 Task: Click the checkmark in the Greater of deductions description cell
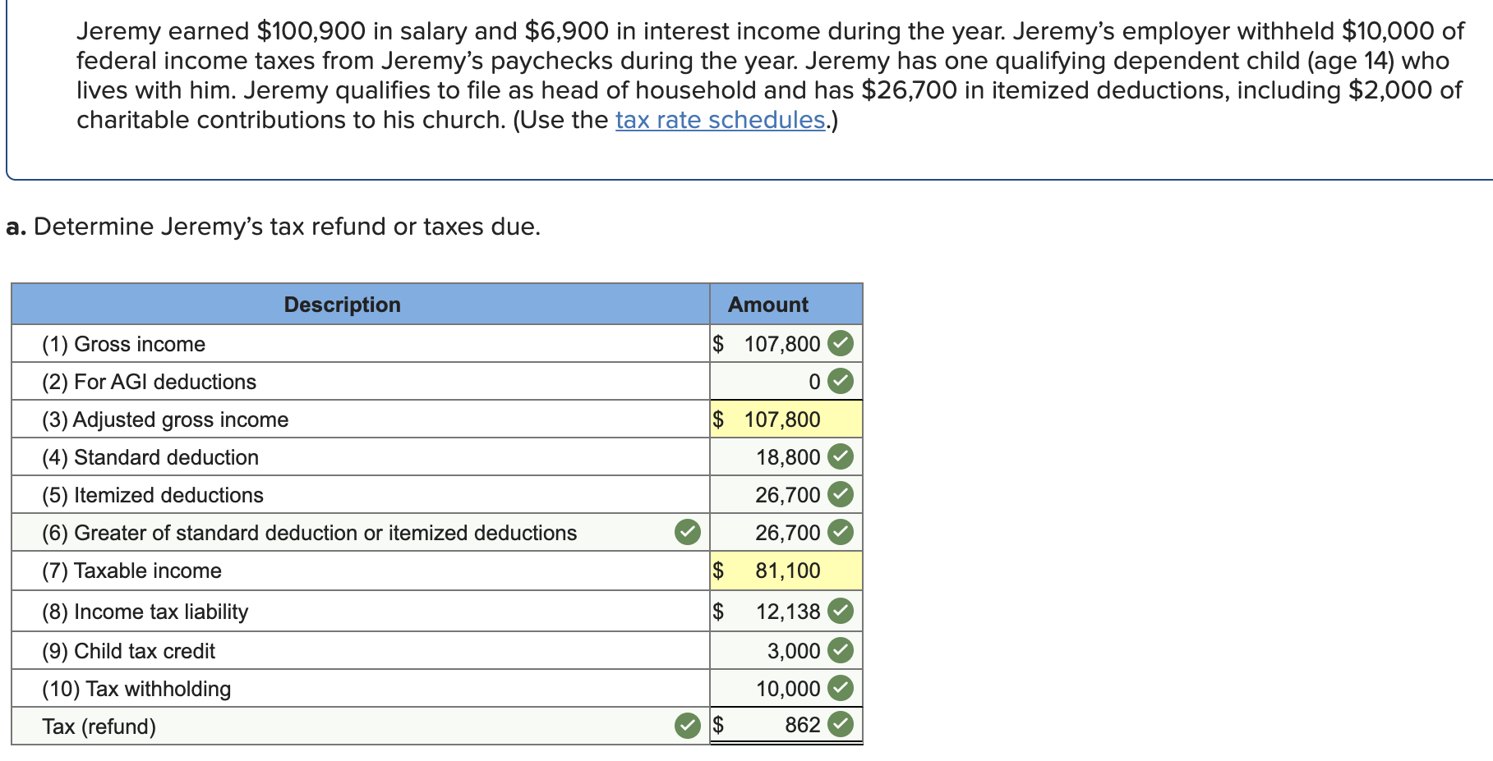click(688, 532)
